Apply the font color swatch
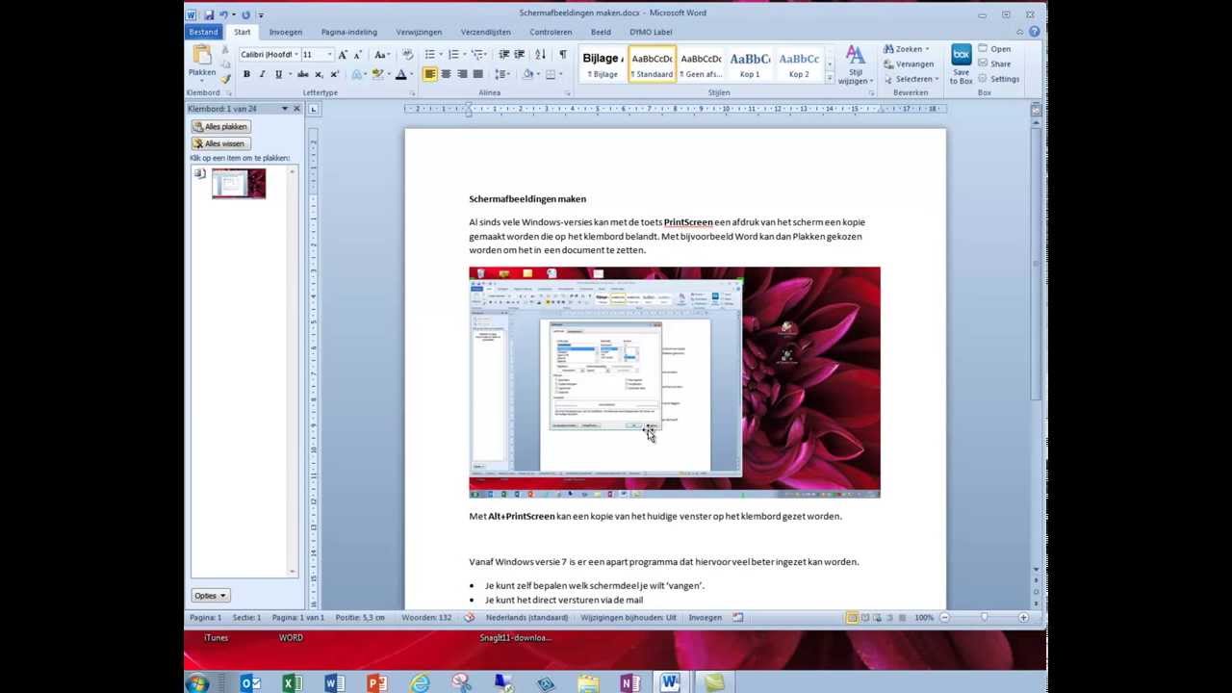The image size is (1232, 693). point(401,74)
